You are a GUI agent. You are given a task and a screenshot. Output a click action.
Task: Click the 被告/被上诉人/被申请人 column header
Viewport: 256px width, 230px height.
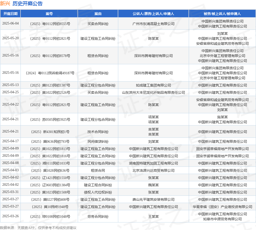[222, 14]
